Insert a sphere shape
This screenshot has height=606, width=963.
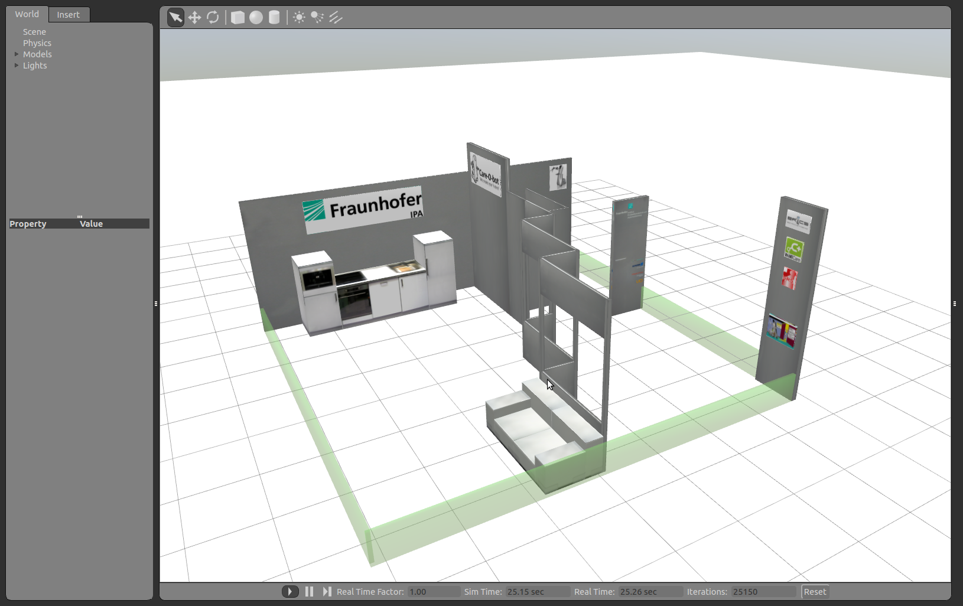tap(256, 18)
